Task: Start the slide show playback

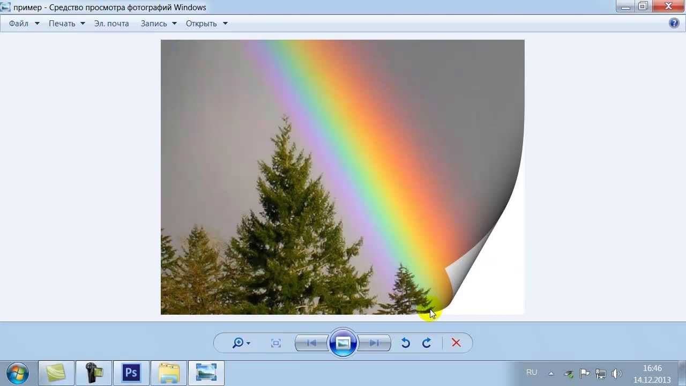Action: pos(343,343)
